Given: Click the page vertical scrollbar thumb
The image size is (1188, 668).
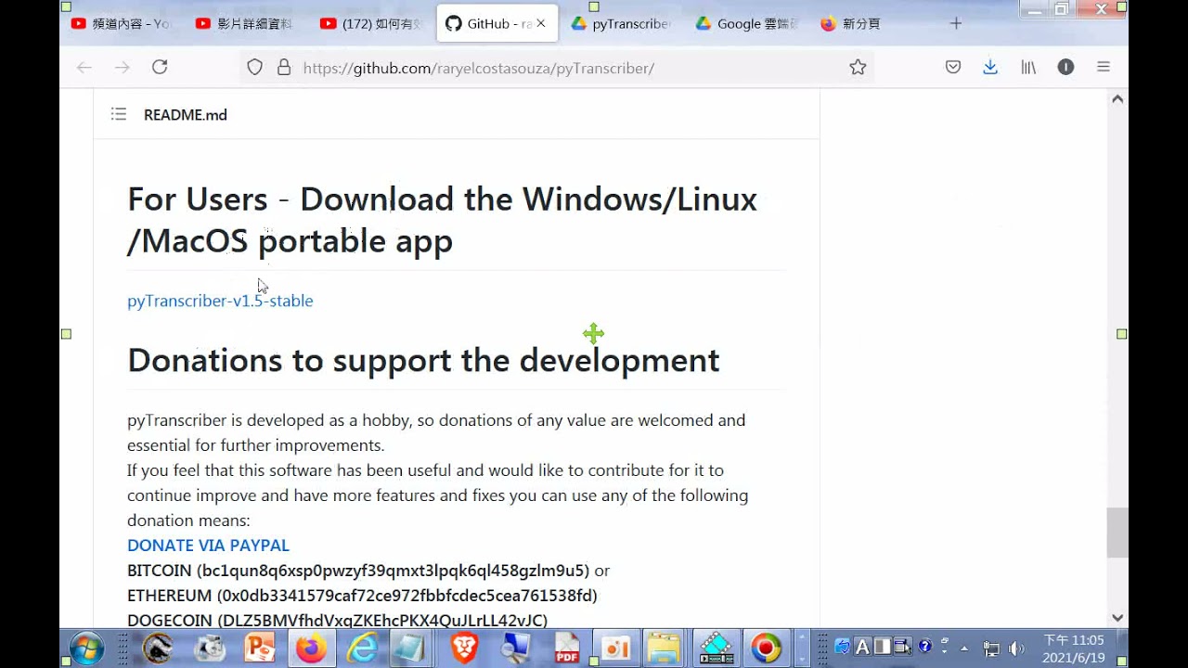Looking at the screenshot, I should (1117, 533).
